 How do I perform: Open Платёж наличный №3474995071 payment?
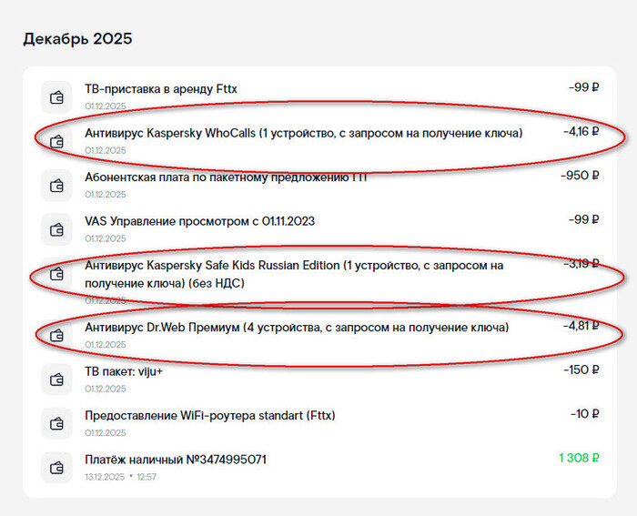coord(175,460)
